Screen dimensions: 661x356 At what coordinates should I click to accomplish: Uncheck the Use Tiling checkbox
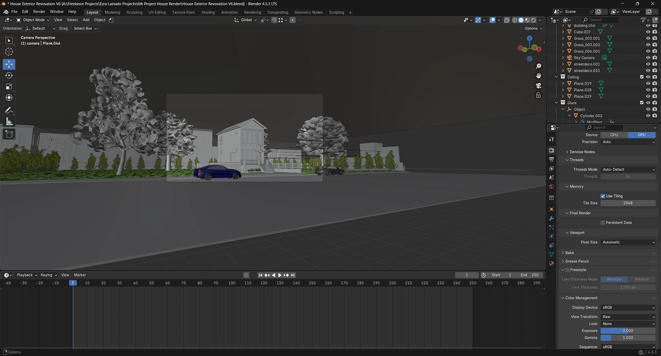tap(603, 196)
